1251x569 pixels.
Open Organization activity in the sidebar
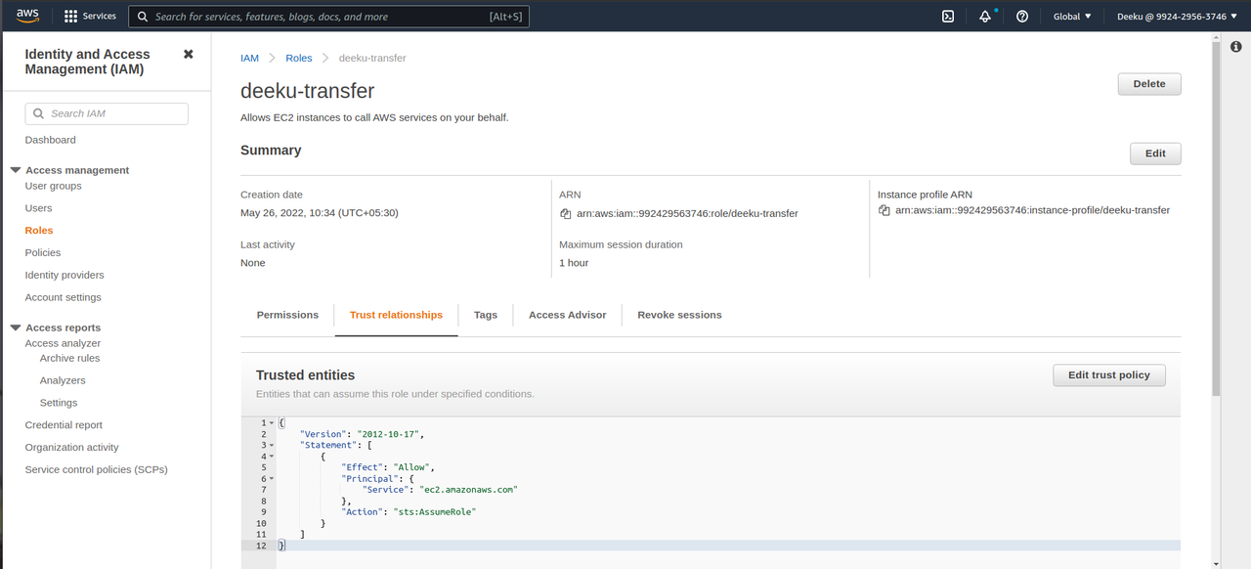(72, 448)
